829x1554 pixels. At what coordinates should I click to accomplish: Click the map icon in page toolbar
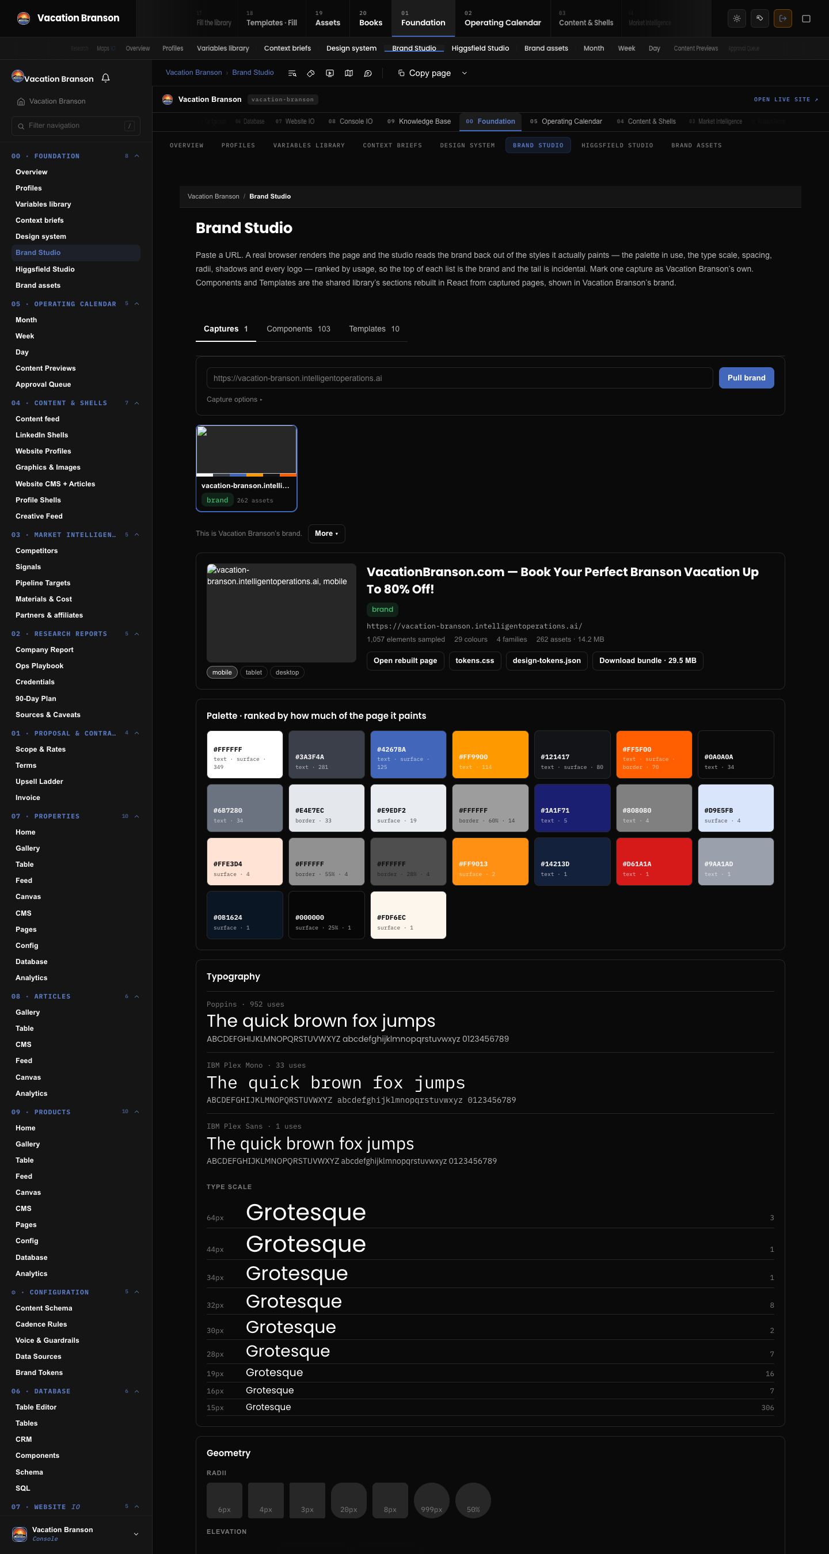(x=349, y=73)
